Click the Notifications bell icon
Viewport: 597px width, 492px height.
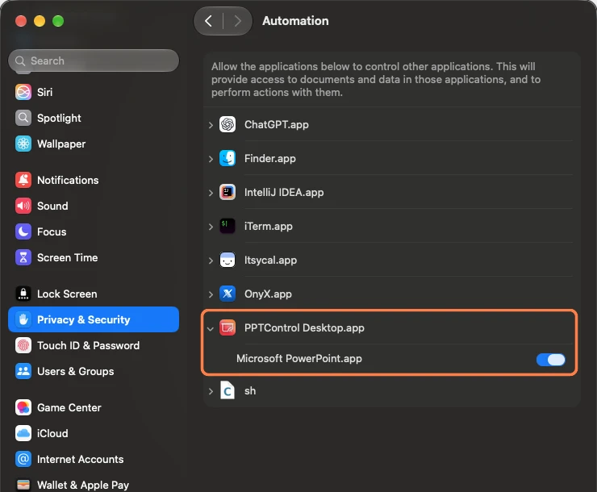(x=23, y=180)
